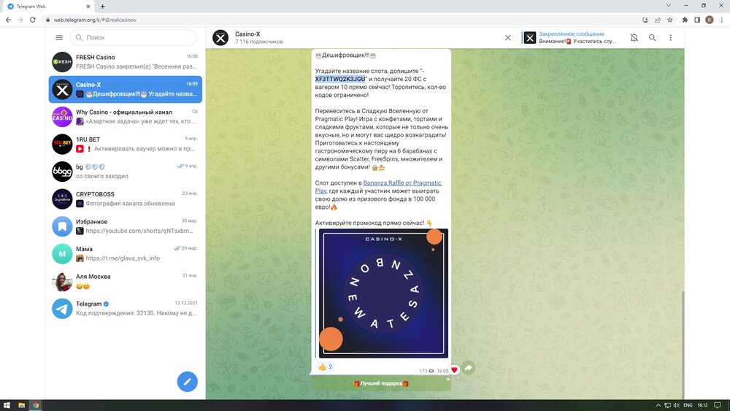Open Why Casino - официальный канал chat
730x411 pixels.
click(126, 117)
